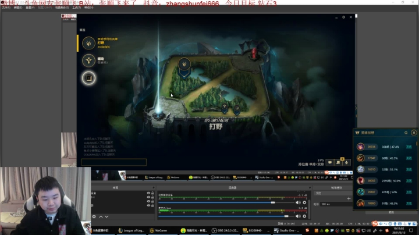419x235 pixels.
Task: Open the link in the 45.5% win rate row
Action: point(409,158)
